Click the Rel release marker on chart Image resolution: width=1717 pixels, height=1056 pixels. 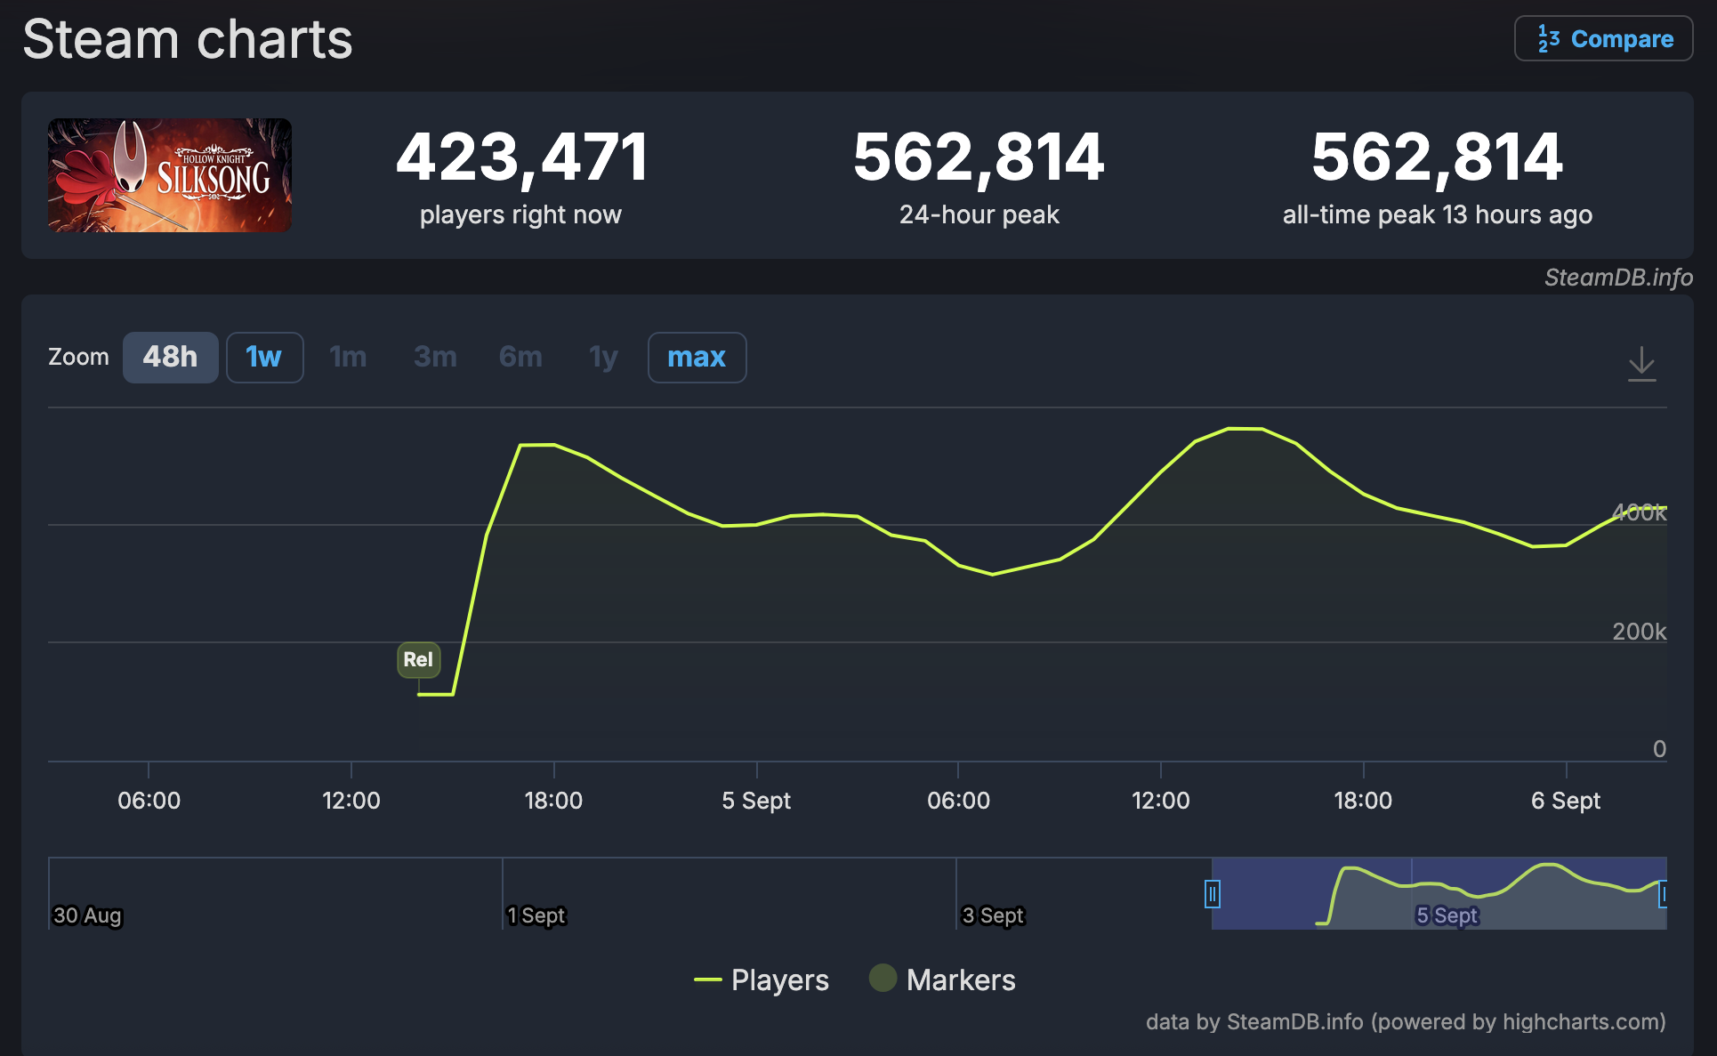tap(418, 659)
